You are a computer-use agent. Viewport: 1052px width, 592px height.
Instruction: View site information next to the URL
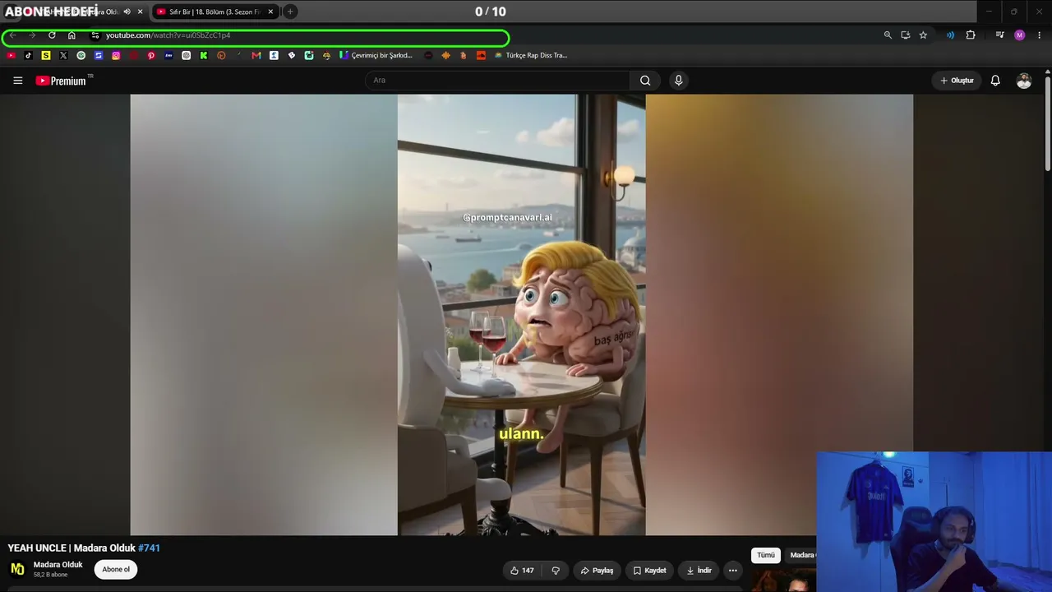pyautogui.click(x=95, y=35)
